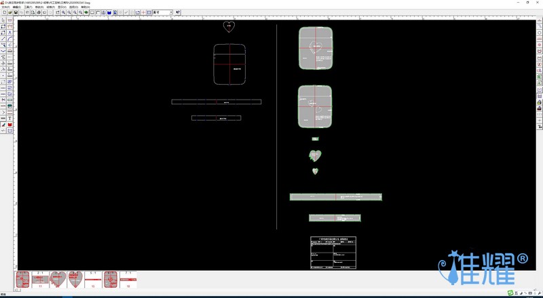Select the Text (T) tool in left toolbox
The image size is (543, 298).
pos(10,118)
